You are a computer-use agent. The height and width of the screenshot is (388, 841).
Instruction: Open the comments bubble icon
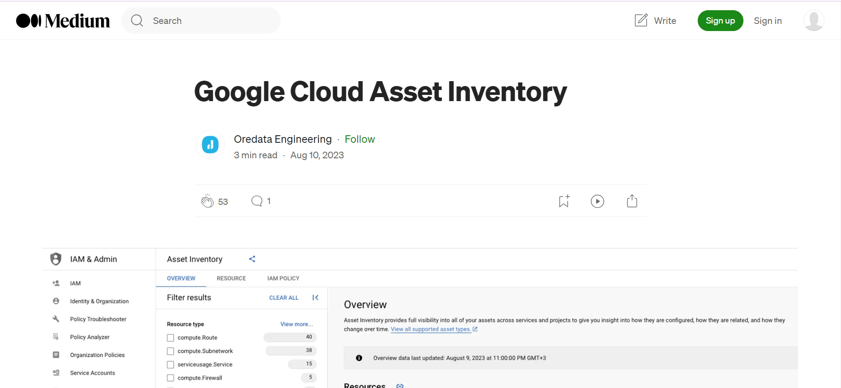(257, 201)
